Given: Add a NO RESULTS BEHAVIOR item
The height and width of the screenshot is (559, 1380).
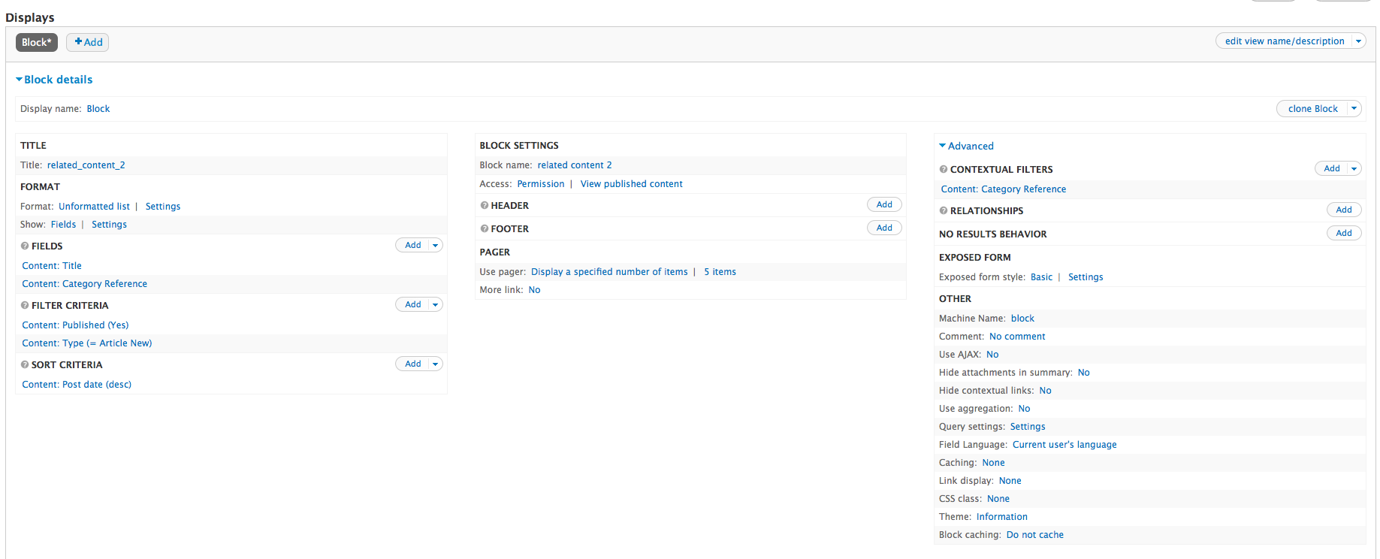Looking at the screenshot, I should (x=1344, y=233).
